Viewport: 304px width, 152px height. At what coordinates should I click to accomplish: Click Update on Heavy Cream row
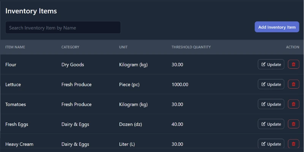pyautogui.click(x=271, y=144)
